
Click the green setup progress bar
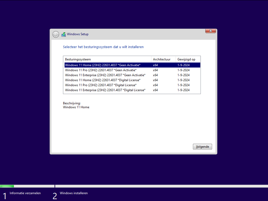pos(7,186)
